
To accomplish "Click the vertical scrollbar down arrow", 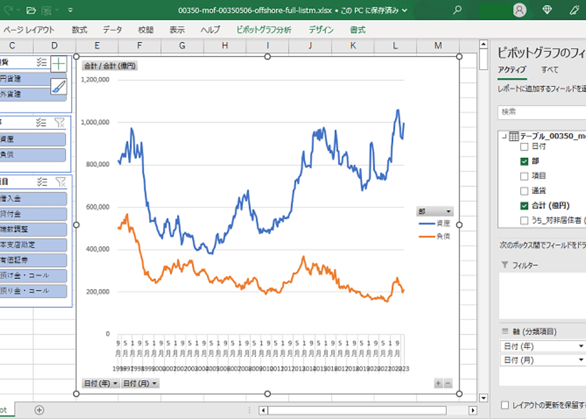I will point(483,397).
